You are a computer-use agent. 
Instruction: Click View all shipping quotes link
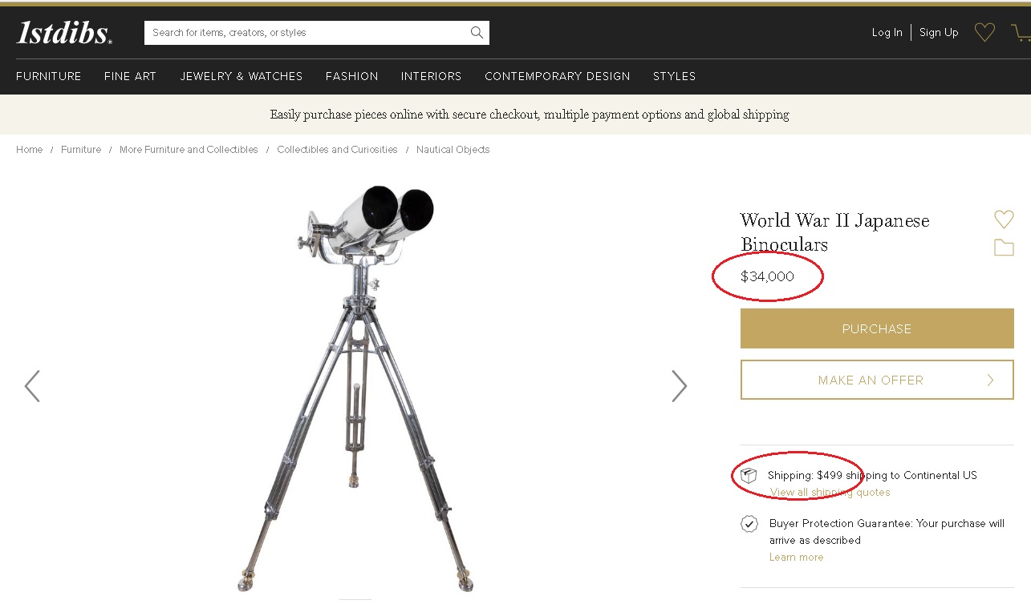[830, 493]
